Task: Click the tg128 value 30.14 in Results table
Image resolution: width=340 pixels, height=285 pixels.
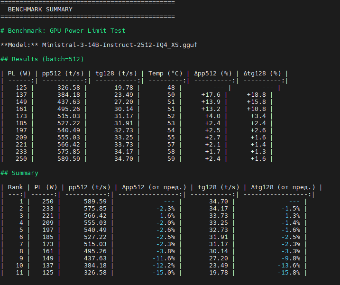Action: [124, 109]
